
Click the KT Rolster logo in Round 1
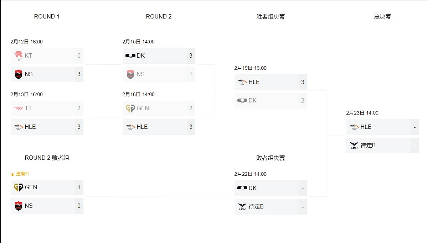pyautogui.click(x=19, y=56)
